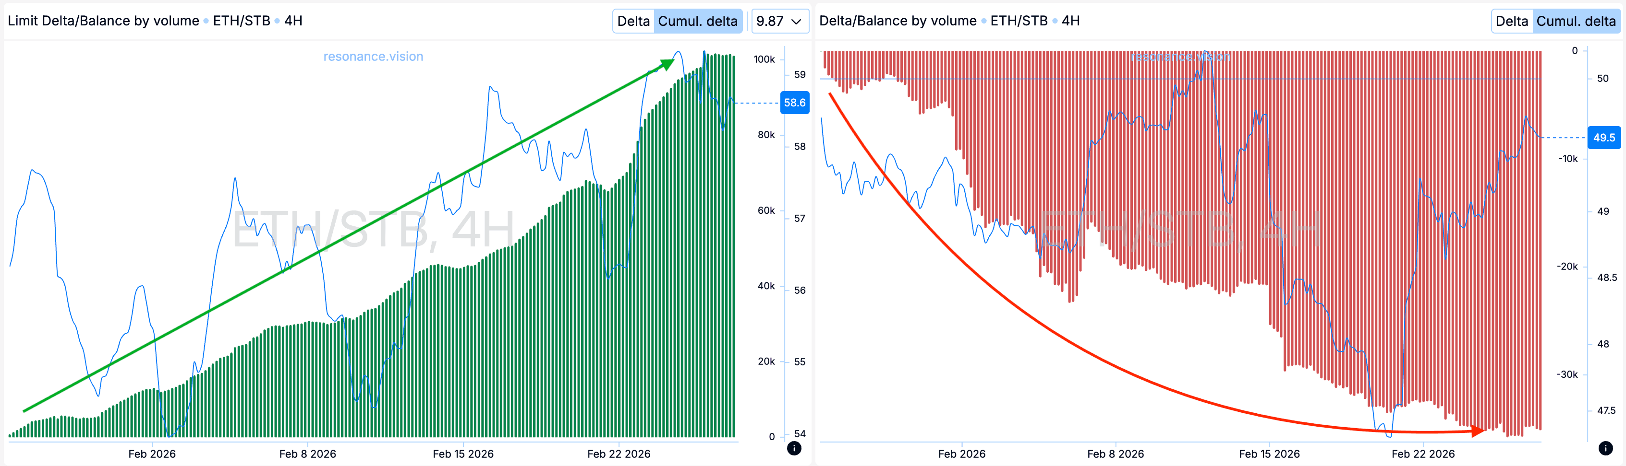Click the info icon on the left chart

pos(794,448)
